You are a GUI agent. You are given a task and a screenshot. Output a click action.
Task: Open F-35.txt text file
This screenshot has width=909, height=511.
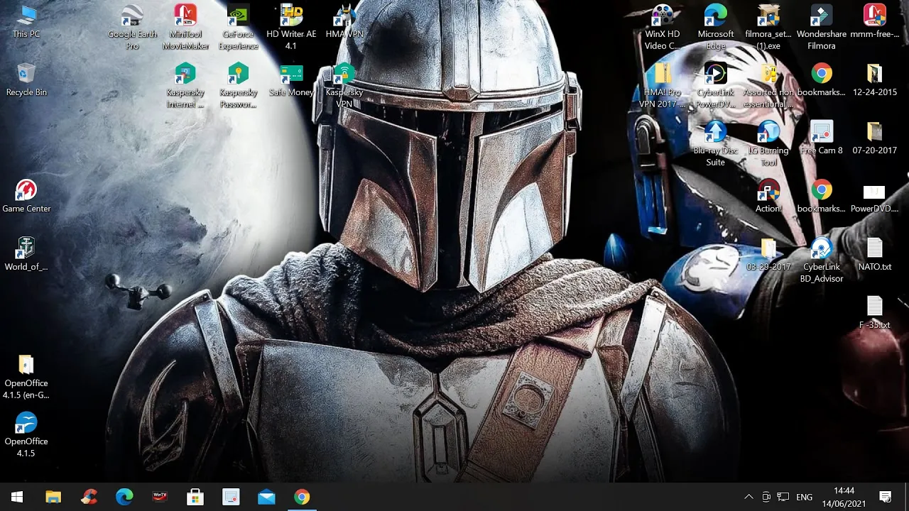[874, 312]
